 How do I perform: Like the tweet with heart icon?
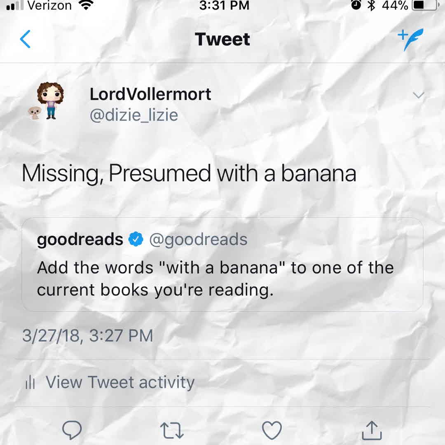tap(272, 431)
